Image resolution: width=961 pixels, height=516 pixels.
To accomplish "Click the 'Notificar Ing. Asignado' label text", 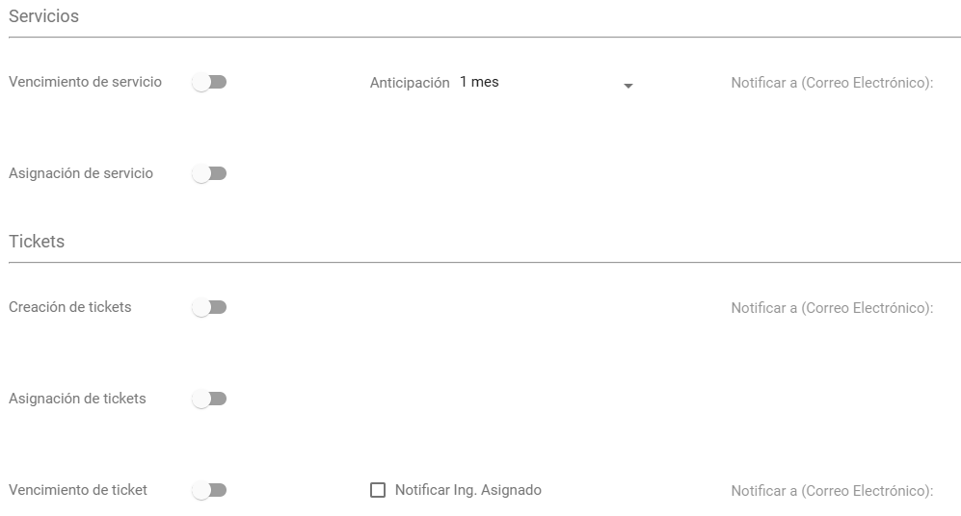I will coord(468,490).
